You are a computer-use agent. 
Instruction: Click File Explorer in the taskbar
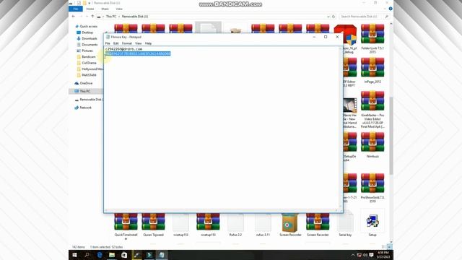click(x=112, y=255)
